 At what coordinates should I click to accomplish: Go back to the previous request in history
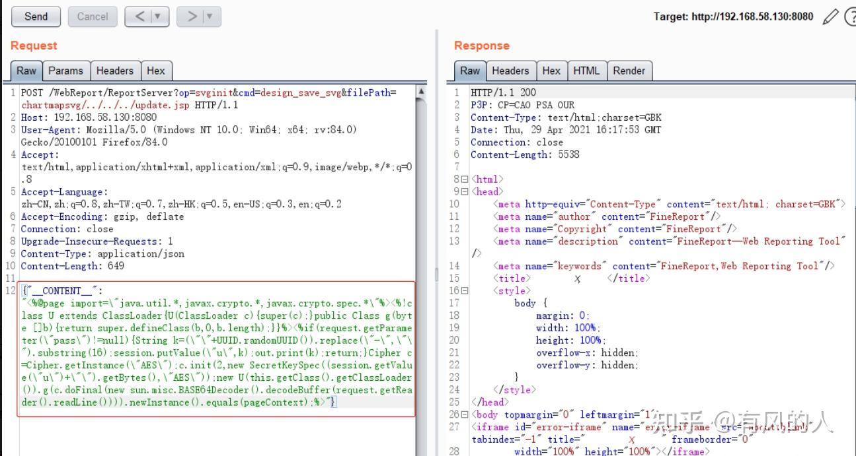(x=139, y=16)
